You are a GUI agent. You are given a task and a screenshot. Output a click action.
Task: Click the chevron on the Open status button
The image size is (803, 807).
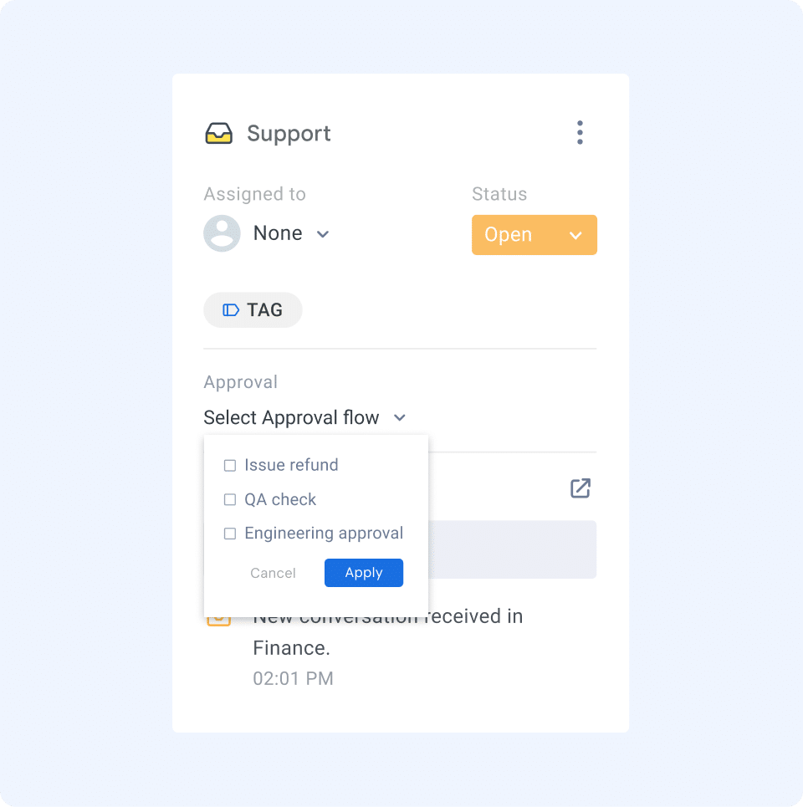click(x=576, y=235)
